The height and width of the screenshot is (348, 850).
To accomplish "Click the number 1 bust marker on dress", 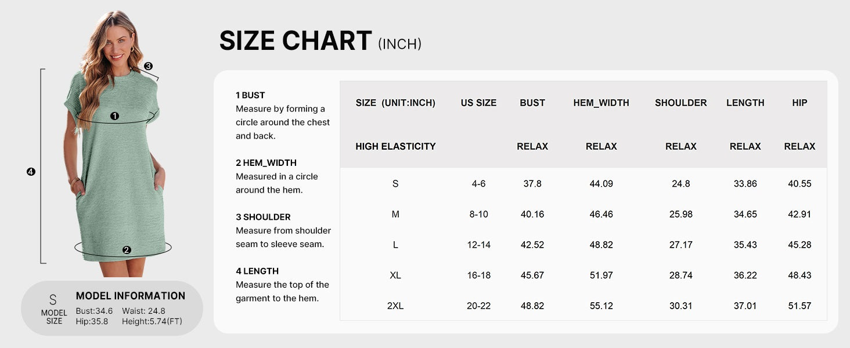I will point(114,116).
